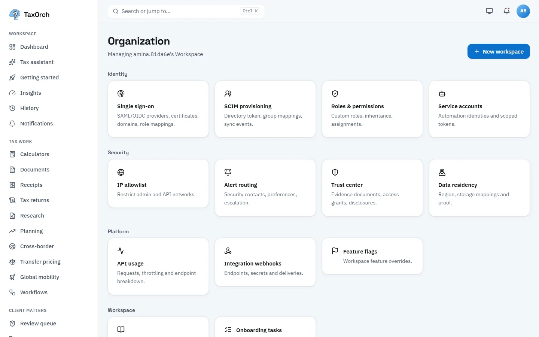Screen dimensions: 539x337
Task: Open the Data residency card title
Action: pyautogui.click(x=458, y=185)
